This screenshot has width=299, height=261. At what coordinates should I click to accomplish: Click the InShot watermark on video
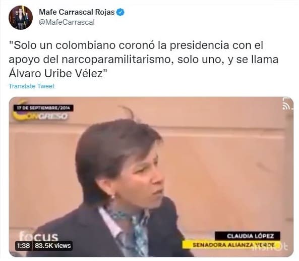pos(271,248)
